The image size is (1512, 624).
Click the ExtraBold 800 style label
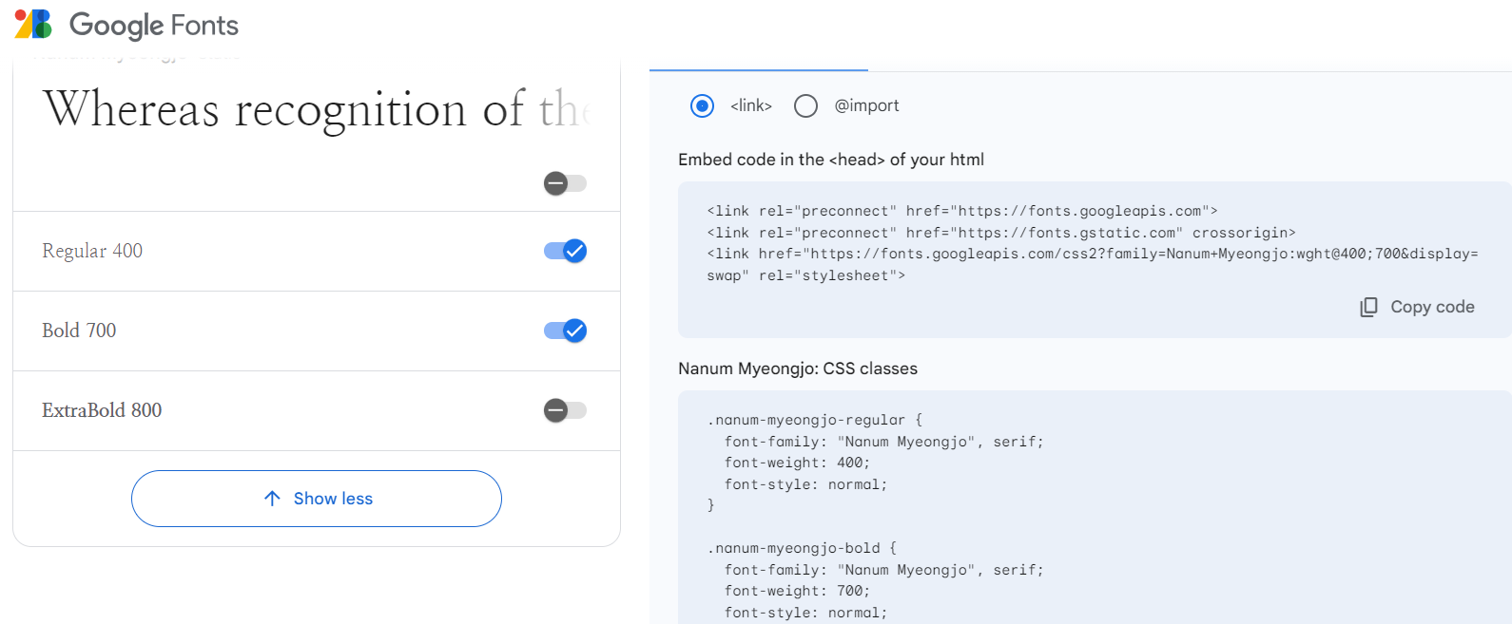(102, 410)
